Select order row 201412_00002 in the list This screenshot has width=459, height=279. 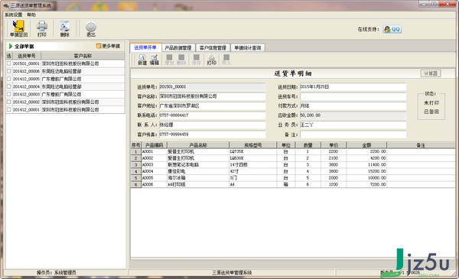(65, 102)
